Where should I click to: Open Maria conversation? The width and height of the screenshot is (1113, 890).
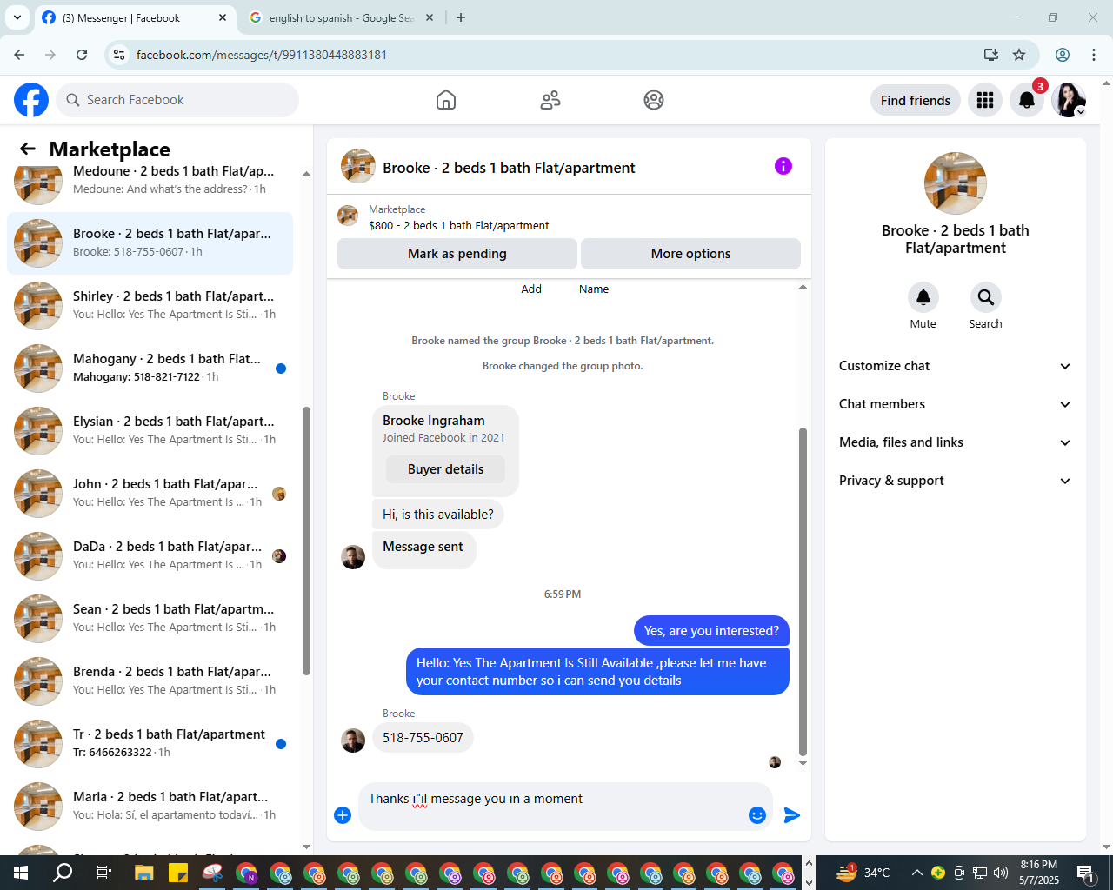coord(150,806)
